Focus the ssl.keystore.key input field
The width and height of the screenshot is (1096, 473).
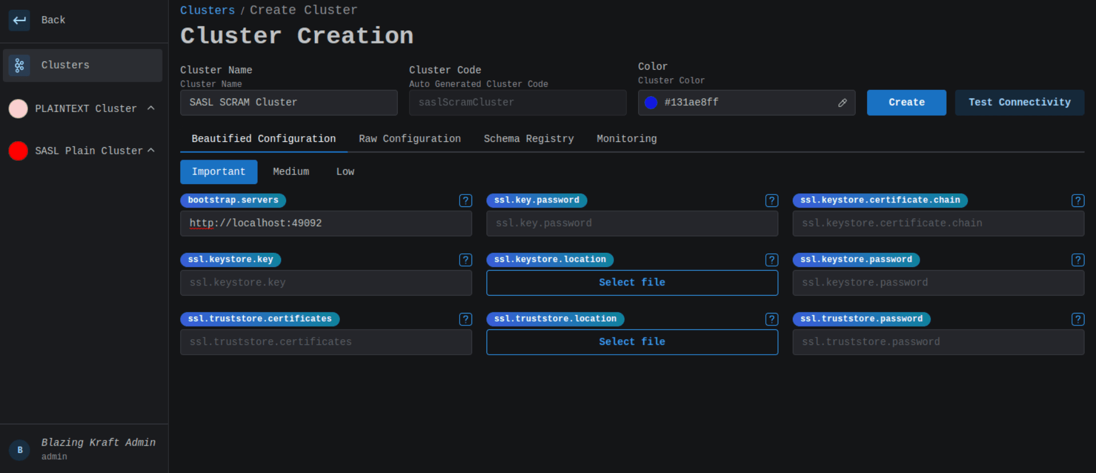[326, 283]
